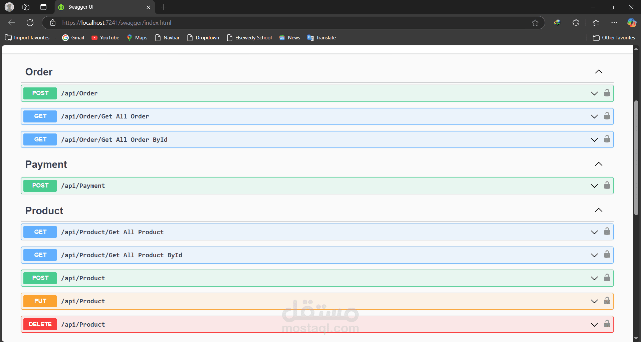Expand POST /api/Payment chevron arrow
This screenshot has height=342, width=641.
594,186
